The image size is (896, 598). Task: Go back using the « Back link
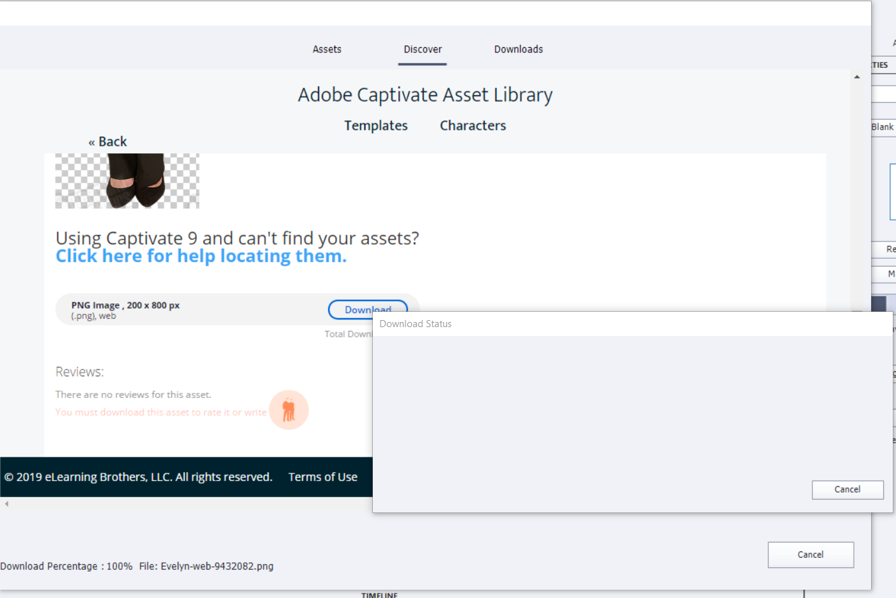(107, 141)
